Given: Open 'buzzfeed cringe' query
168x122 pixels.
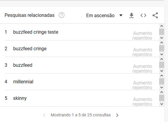Looking at the screenshot, I should pyautogui.click(x=30, y=49).
